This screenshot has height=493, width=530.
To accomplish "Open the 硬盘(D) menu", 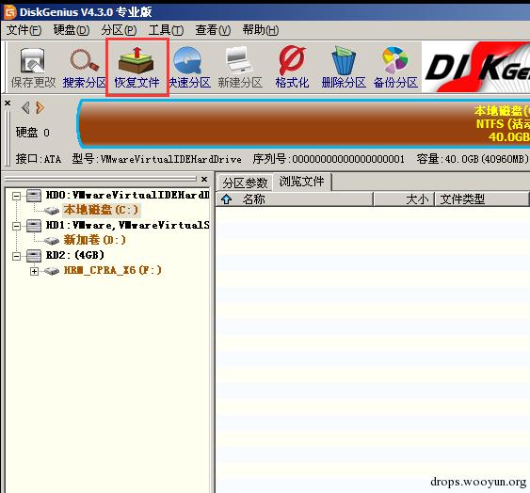I will [x=72, y=30].
